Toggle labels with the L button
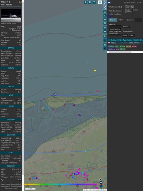The image size is (143, 191). tap(105, 16)
